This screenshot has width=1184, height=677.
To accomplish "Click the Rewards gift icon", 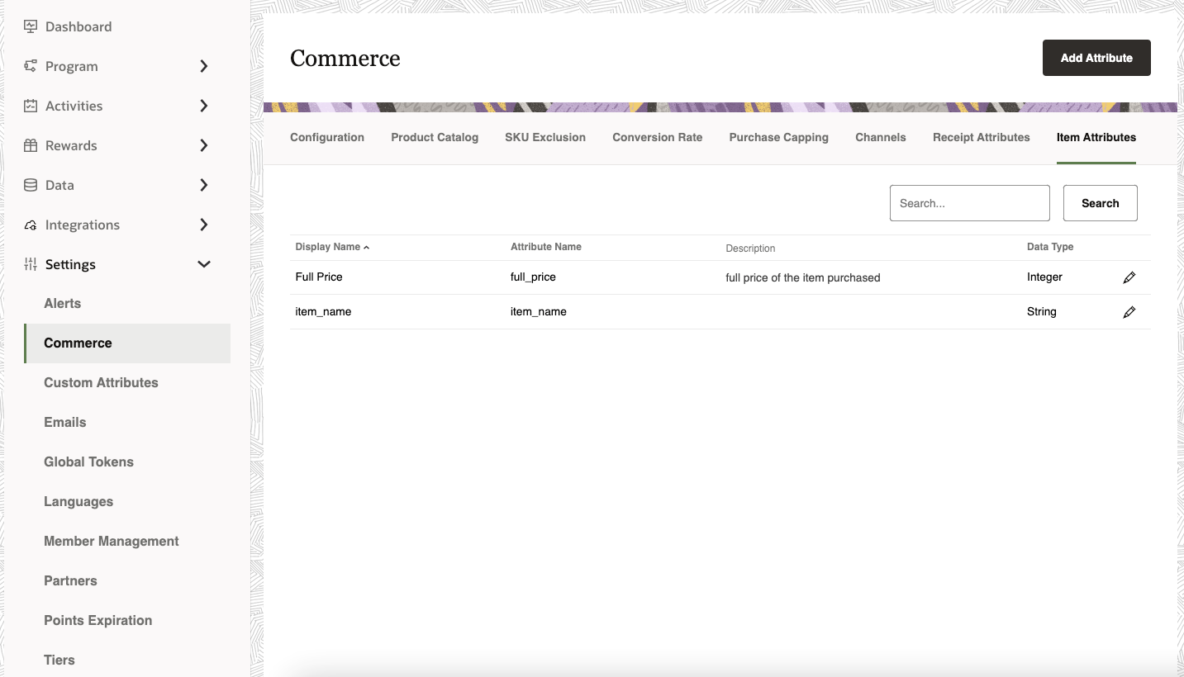I will coord(31,145).
